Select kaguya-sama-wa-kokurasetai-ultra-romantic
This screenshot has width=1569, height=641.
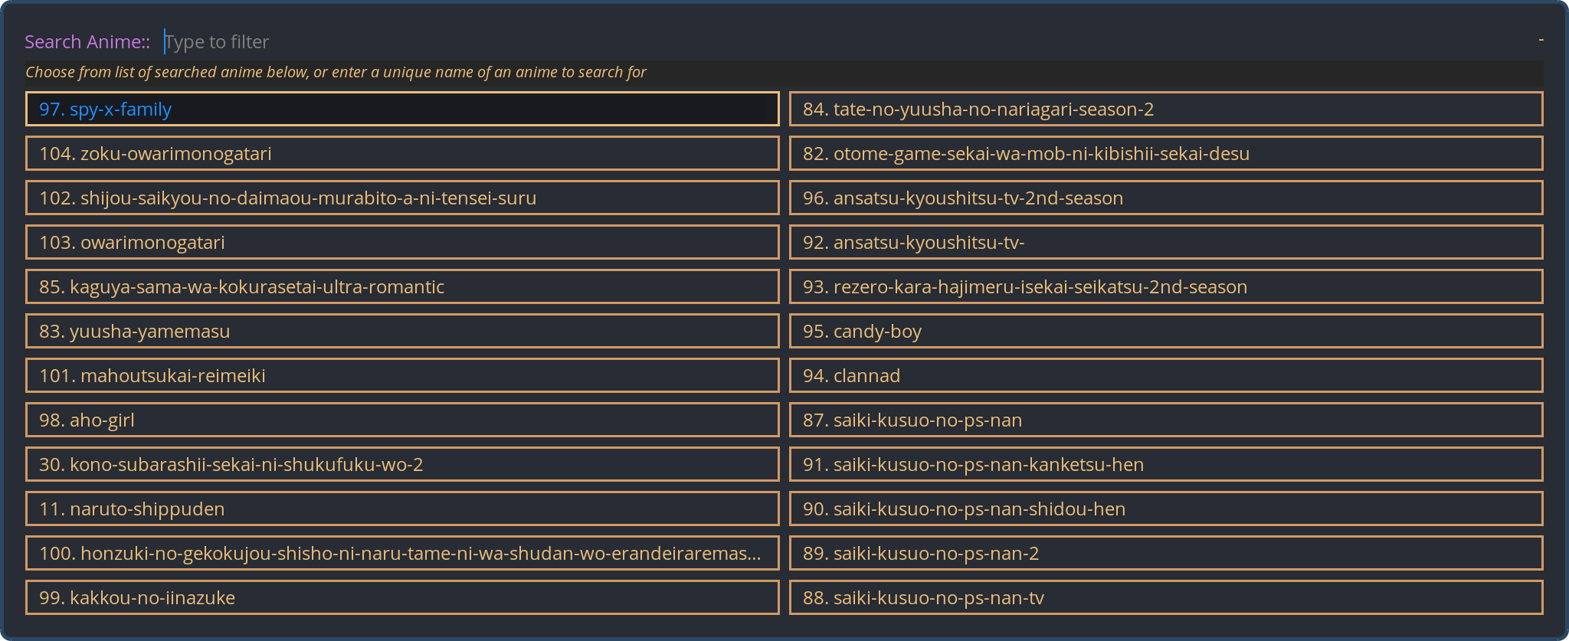coord(401,286)
